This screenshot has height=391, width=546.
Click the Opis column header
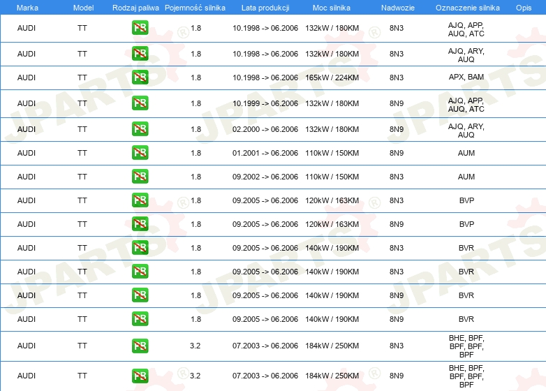point(524,8)
